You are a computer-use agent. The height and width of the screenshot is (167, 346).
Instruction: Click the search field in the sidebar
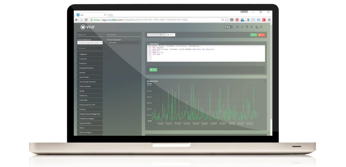coord(90,48)
